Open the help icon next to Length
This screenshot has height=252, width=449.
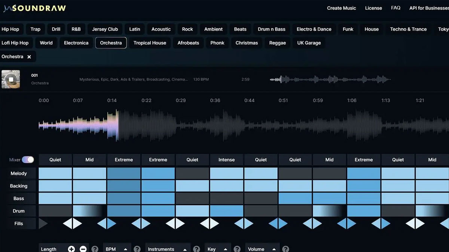coord(95,249)
